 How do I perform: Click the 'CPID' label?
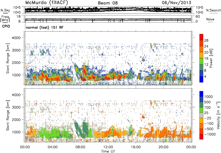[x=6, y=26]
